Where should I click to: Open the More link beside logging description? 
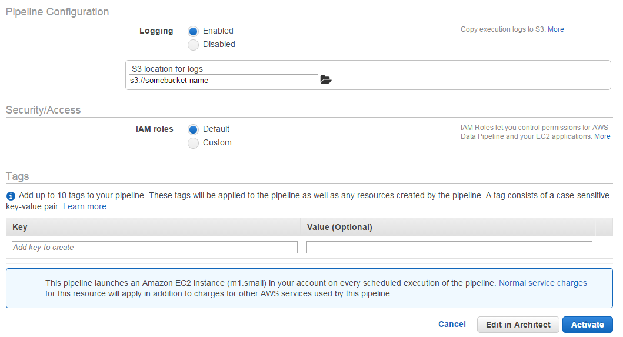[x=555, y=29]
